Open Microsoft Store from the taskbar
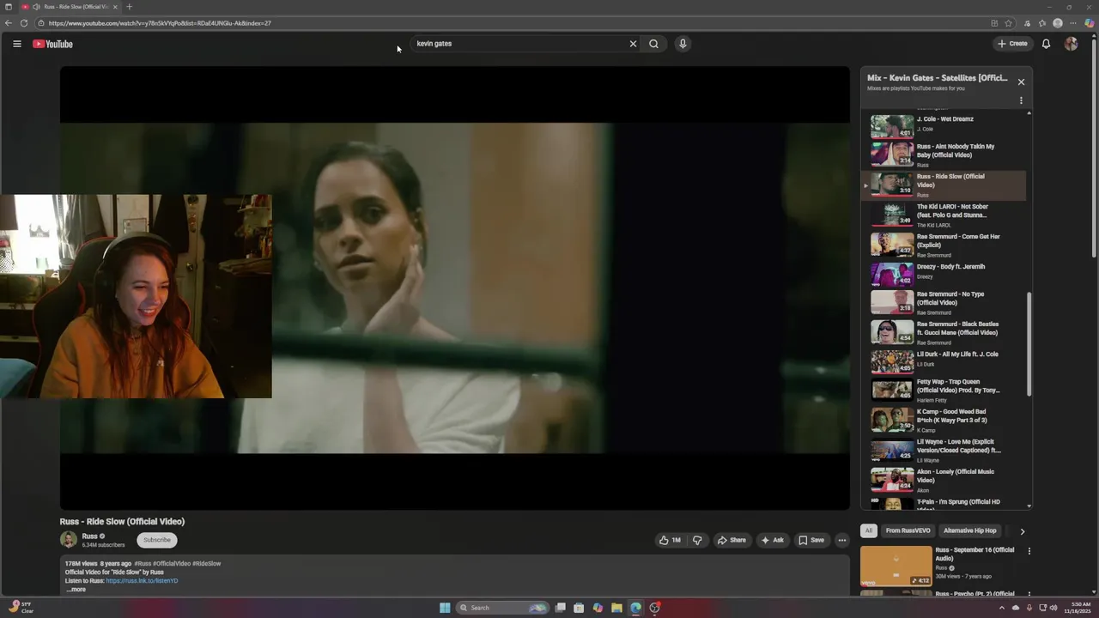 [x=579, y=608]
